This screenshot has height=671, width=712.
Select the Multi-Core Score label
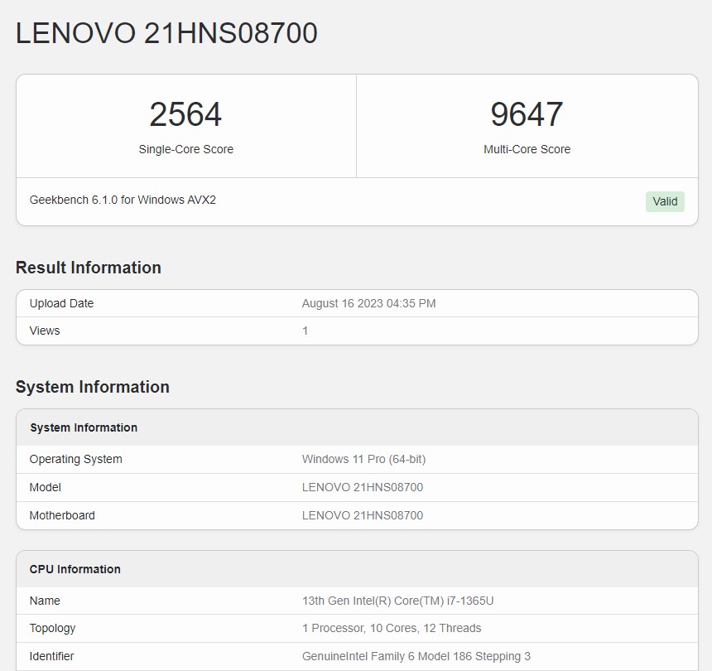527,150
